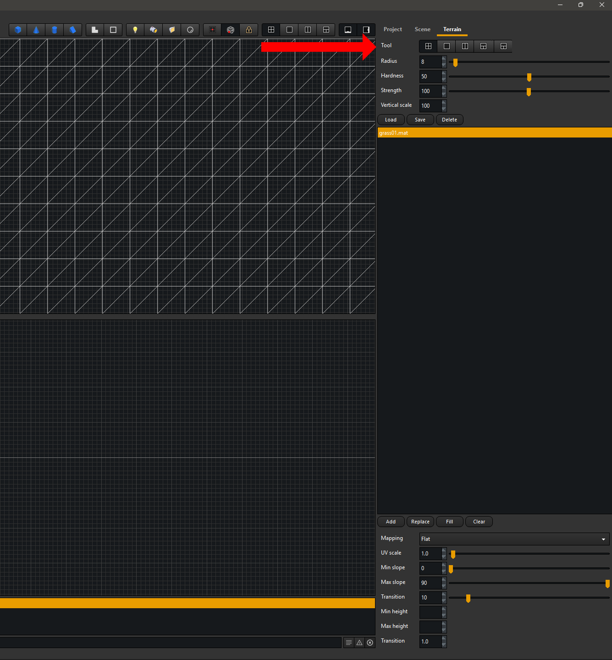Toggle the bottom panel visibility button
This screenshot has height=660, width=612.
[348, 30]
